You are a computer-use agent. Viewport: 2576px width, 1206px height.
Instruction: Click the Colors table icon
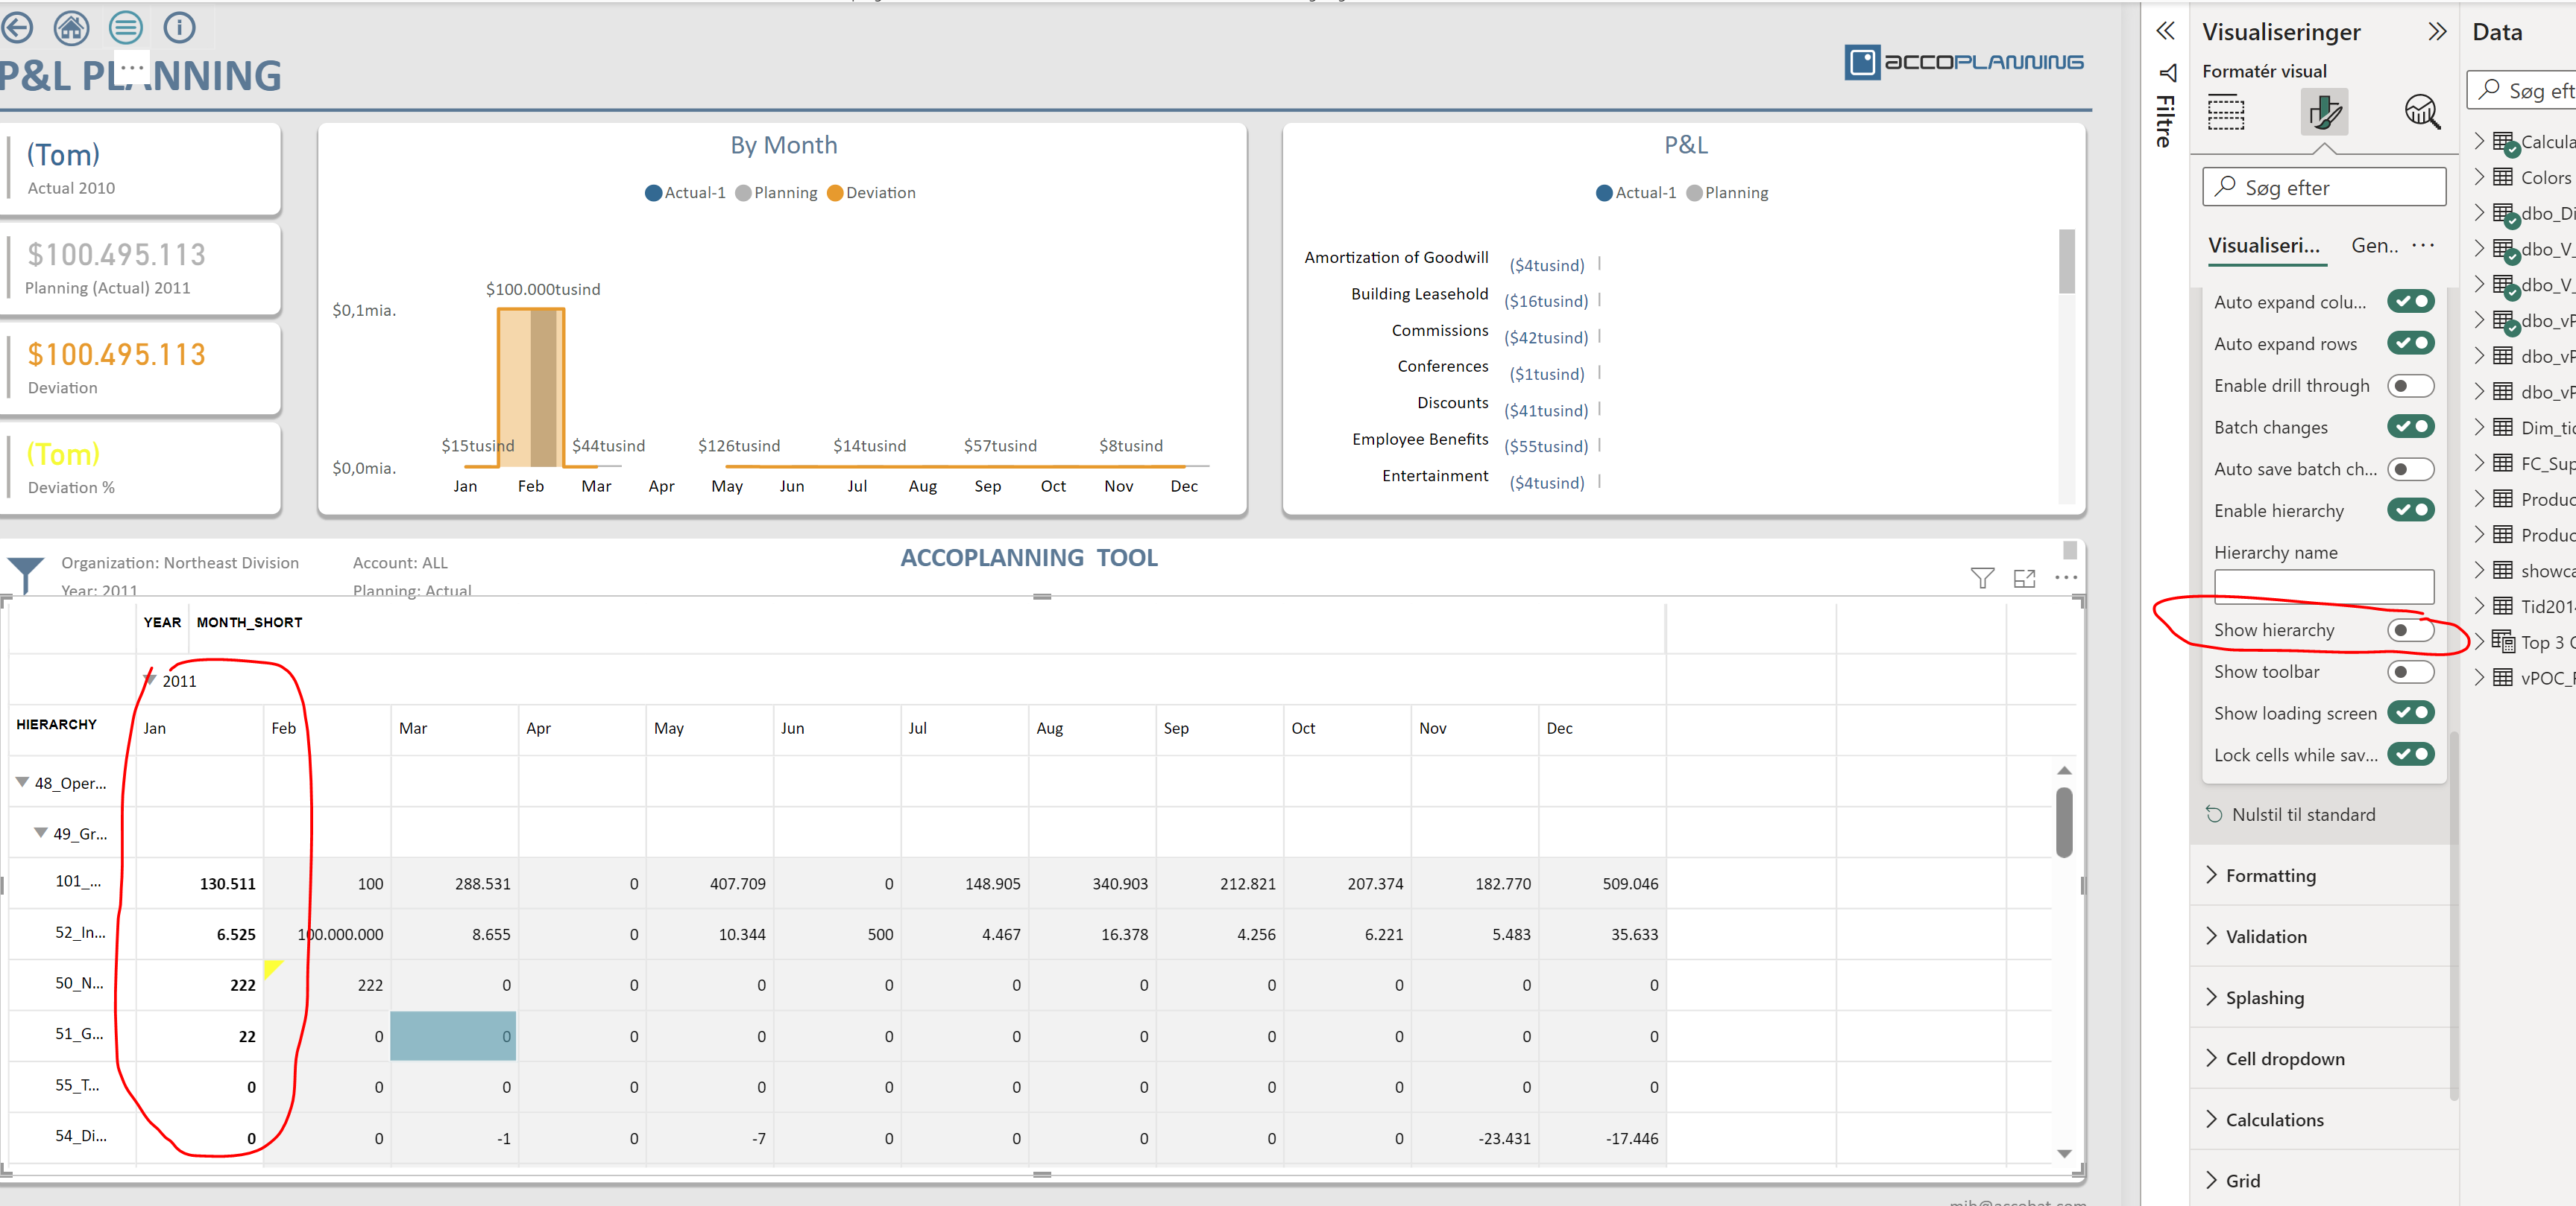(2502, 177)
